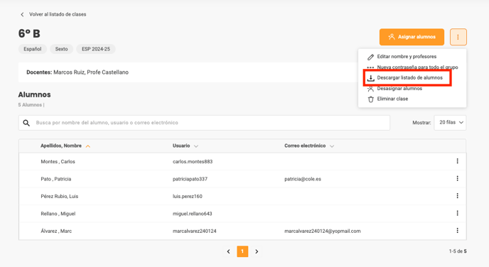
Task: Expand the 20 filas rows dropdown
Action: tap(450, 123)
